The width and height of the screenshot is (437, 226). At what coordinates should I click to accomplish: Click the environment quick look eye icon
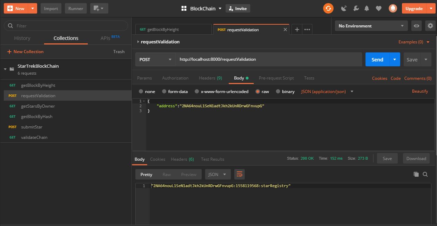(416, 26)
